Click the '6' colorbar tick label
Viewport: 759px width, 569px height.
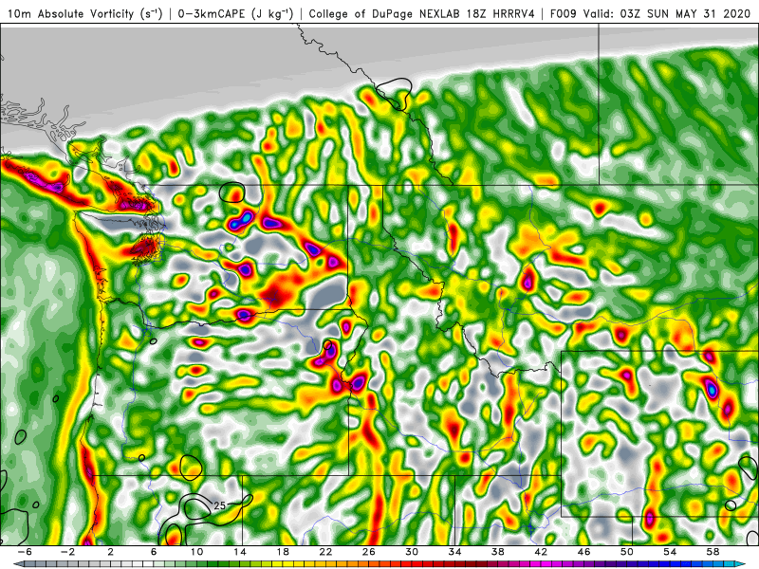click(154, 552)
